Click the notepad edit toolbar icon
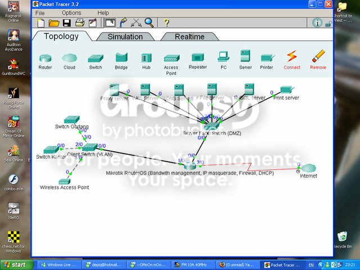This screenshot has width=360, height=270. tap(93, 23)
